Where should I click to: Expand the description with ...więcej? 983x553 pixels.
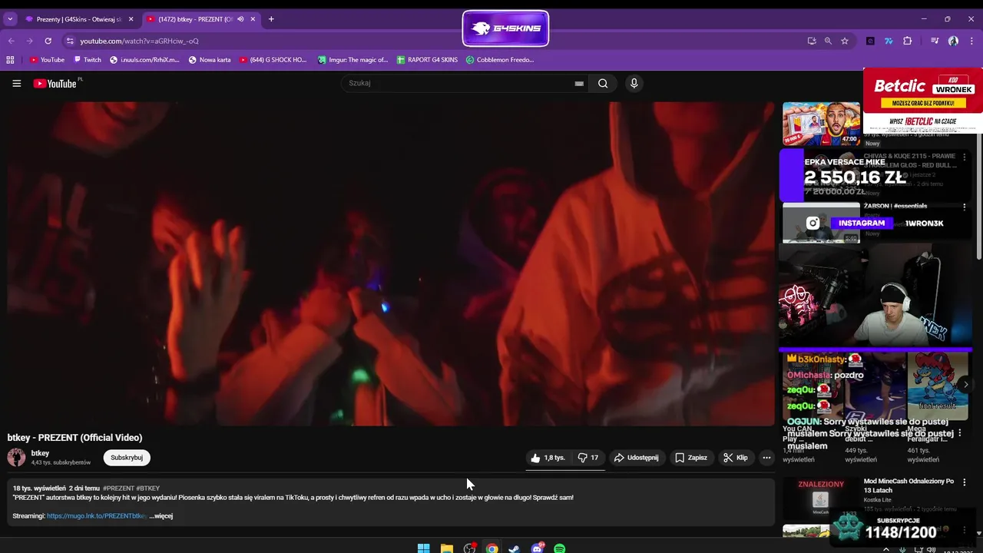(161, 516)
